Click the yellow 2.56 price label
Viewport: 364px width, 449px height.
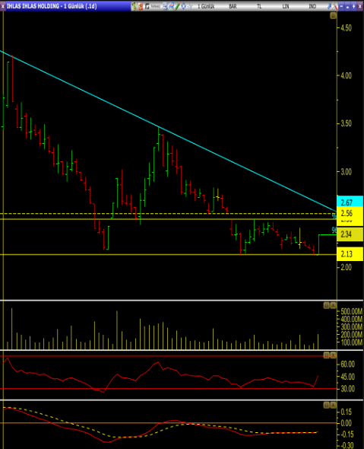pyautogui.click(x=350, y=213)
